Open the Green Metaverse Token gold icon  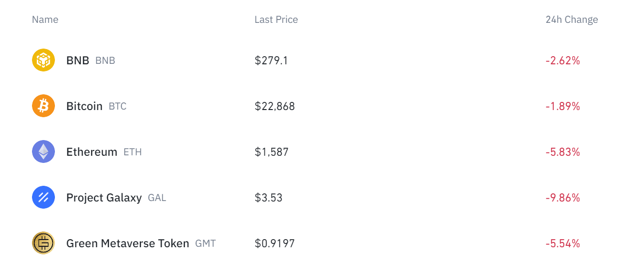pos(43,243)
